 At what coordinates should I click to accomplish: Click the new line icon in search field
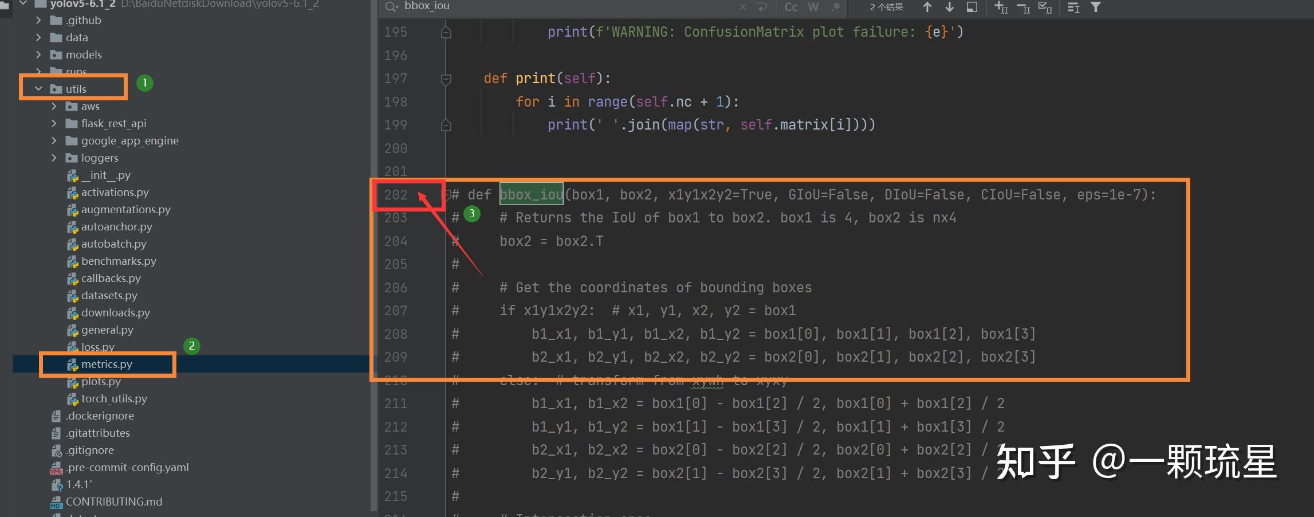pyautogui.click(x=762, y=7)
